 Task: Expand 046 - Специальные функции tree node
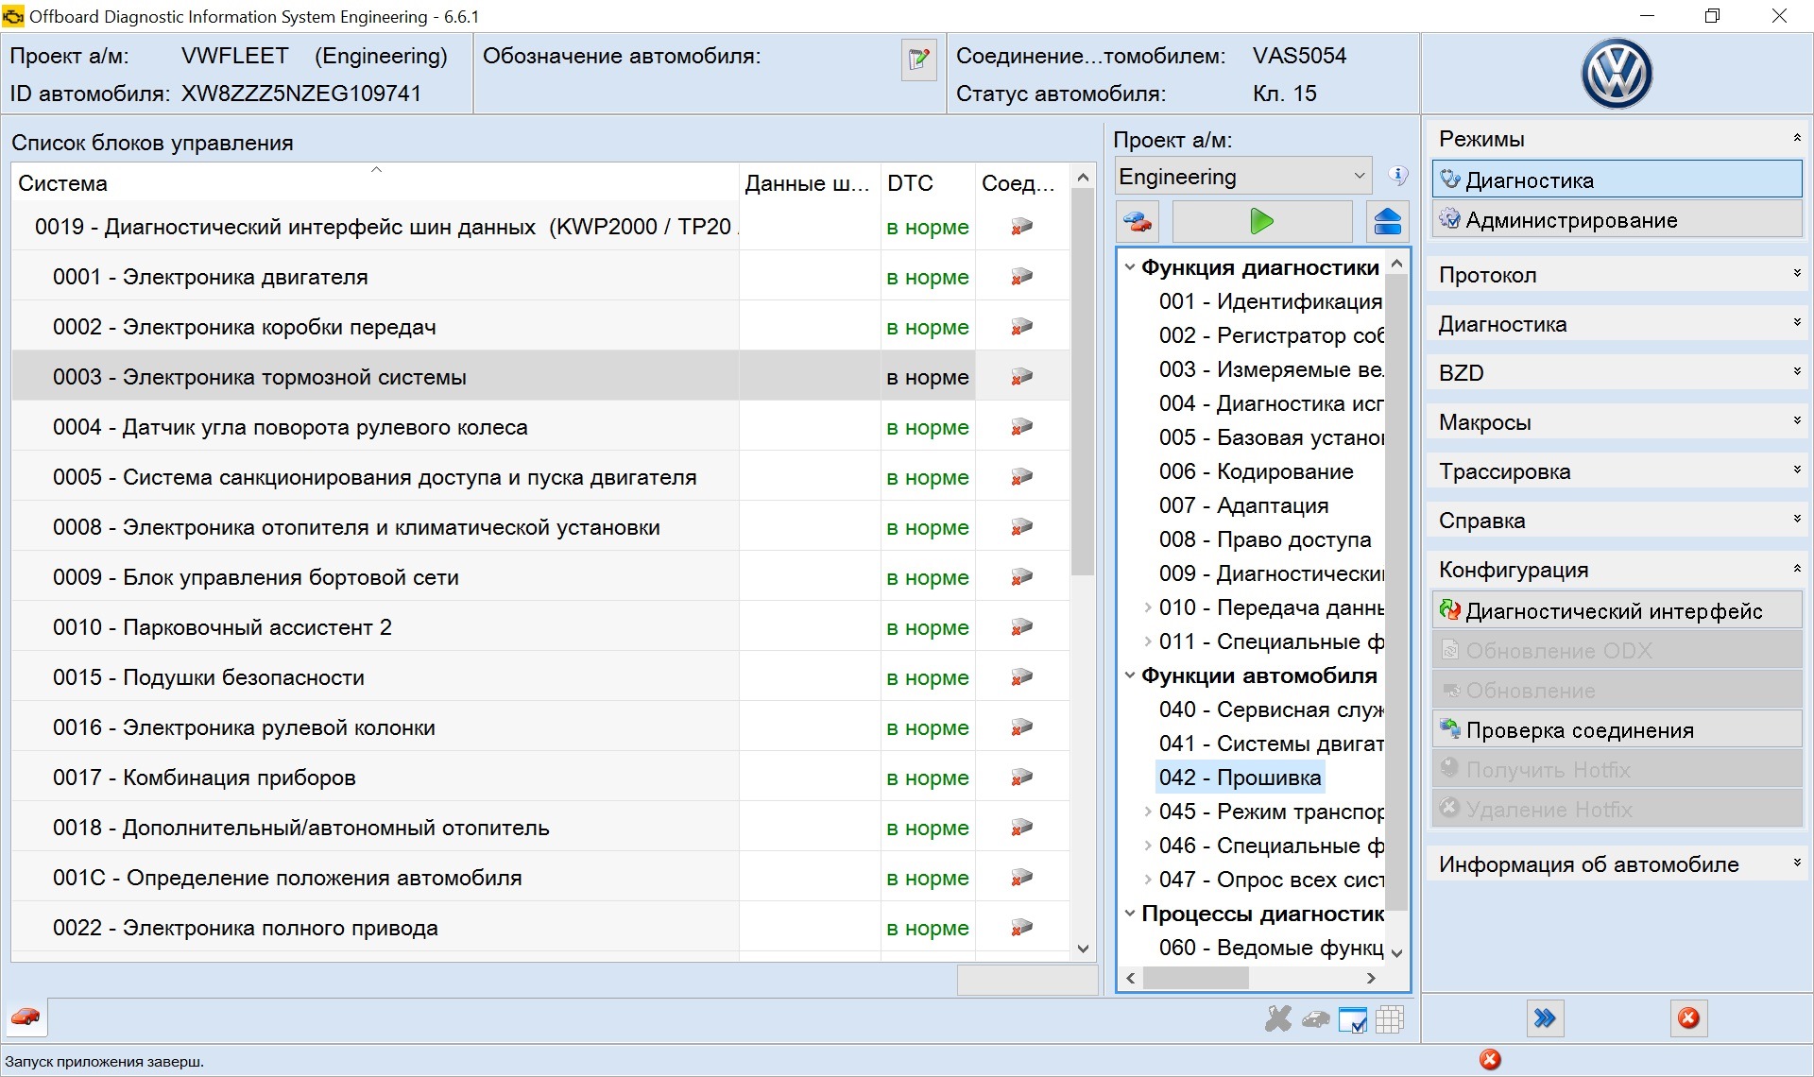(x=1148, y=846)
